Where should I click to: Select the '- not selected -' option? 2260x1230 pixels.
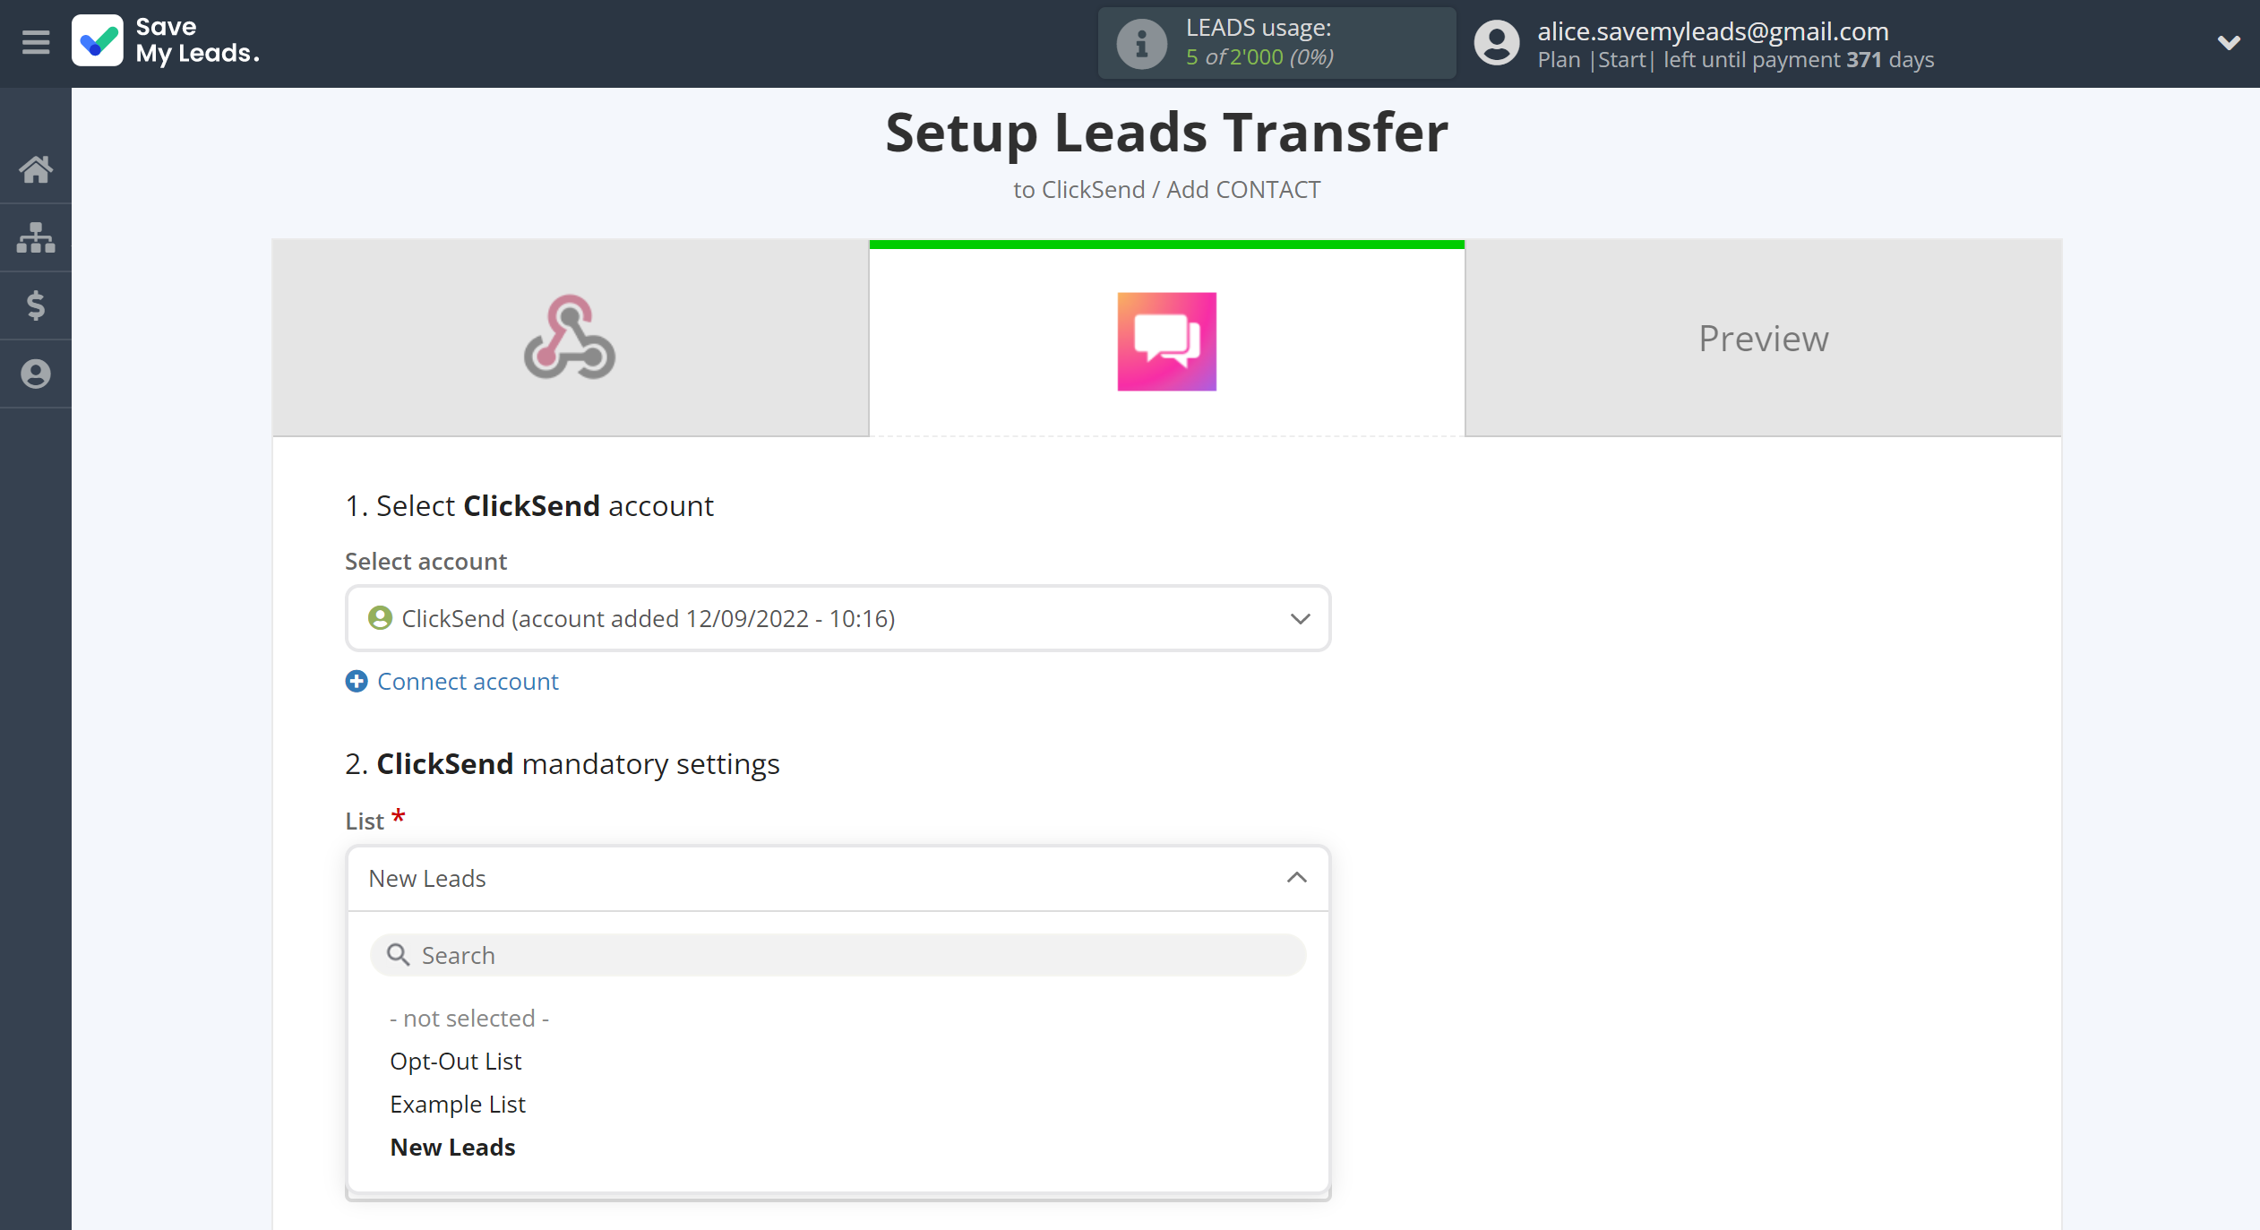(469, 1018)
